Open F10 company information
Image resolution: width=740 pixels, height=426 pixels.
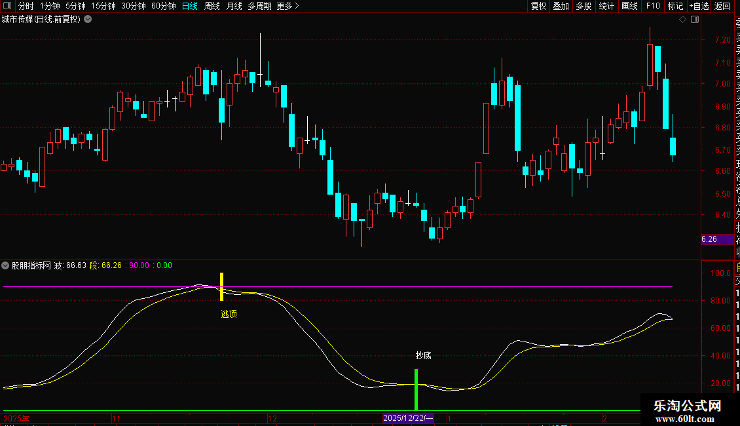coord(653,6)
